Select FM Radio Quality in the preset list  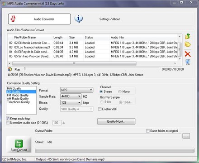click(18, 95)
